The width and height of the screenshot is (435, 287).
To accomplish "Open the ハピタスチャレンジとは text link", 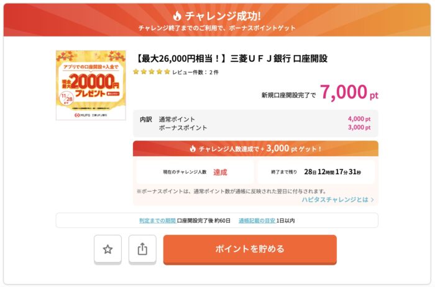I will point(334,200).
